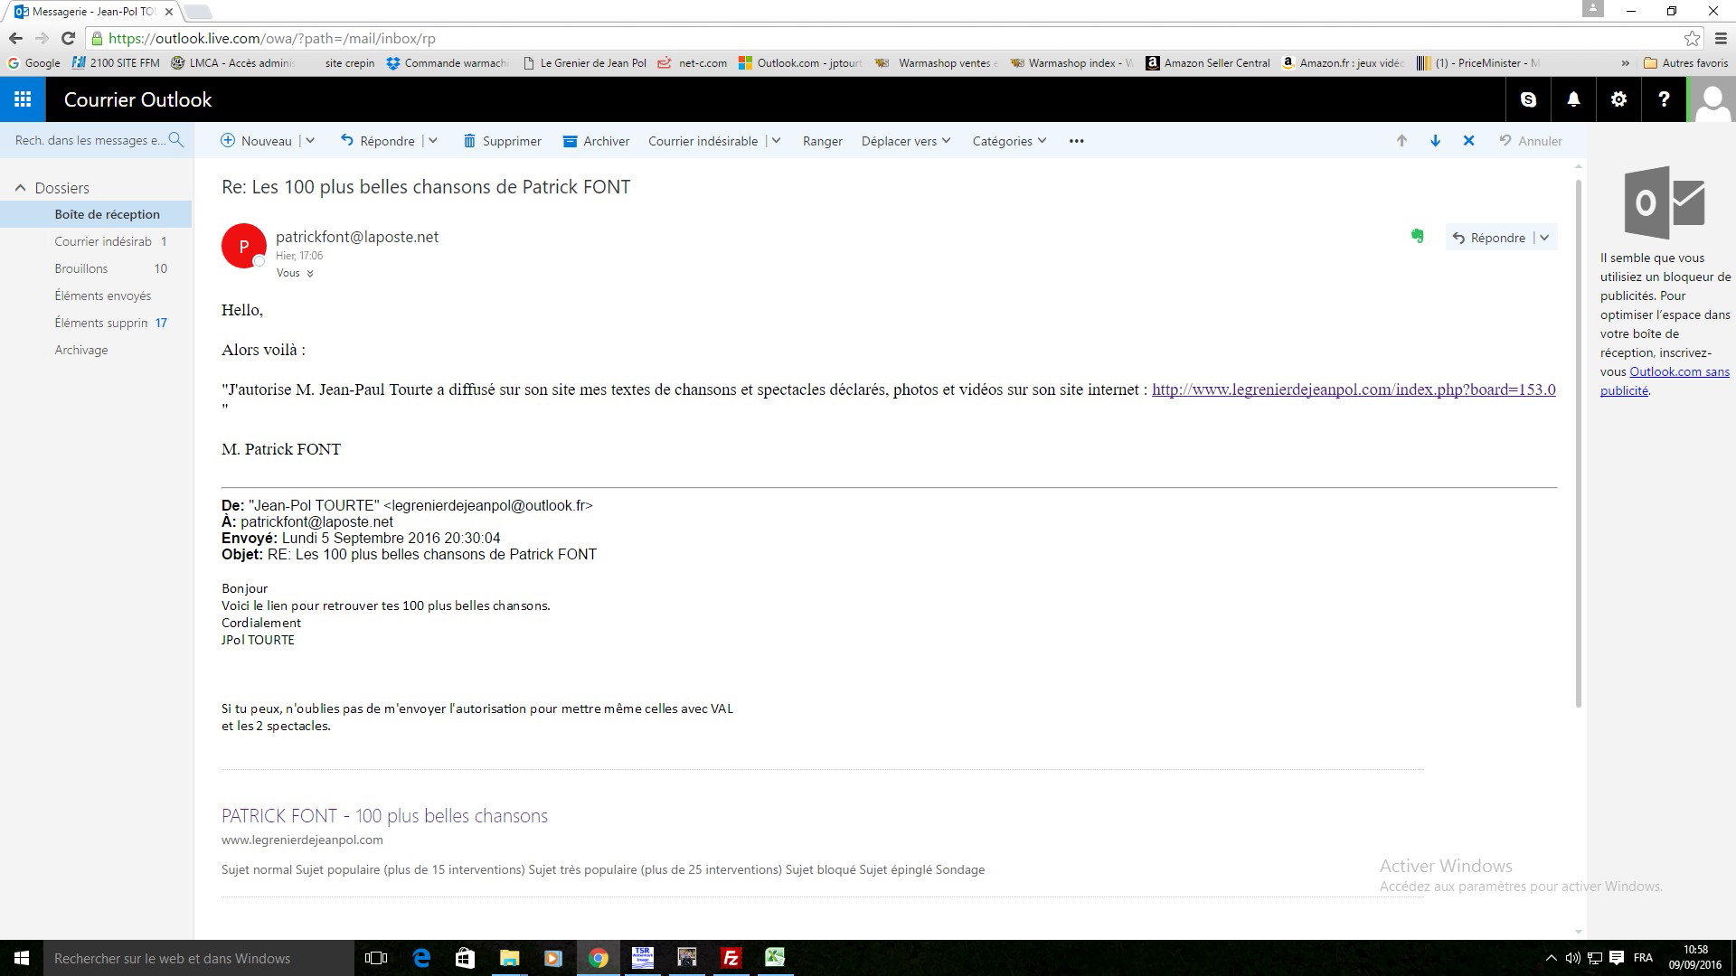Archive the message with Archiver
This screenshot has width=1736, height=976.
point(596,141)
